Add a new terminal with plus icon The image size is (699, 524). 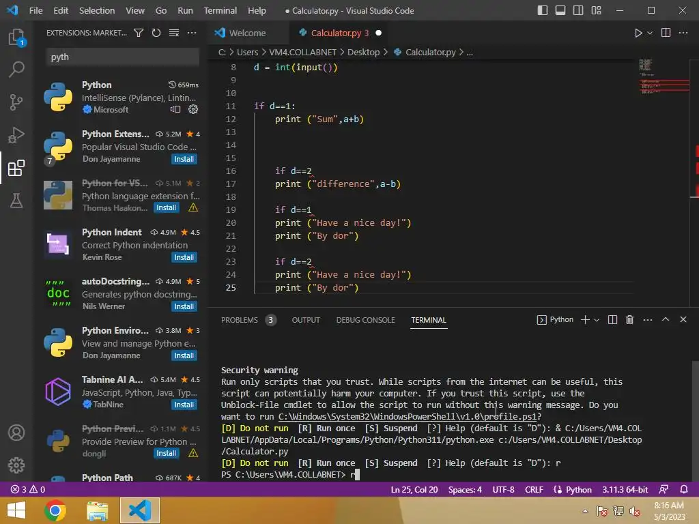pos(585,319)
